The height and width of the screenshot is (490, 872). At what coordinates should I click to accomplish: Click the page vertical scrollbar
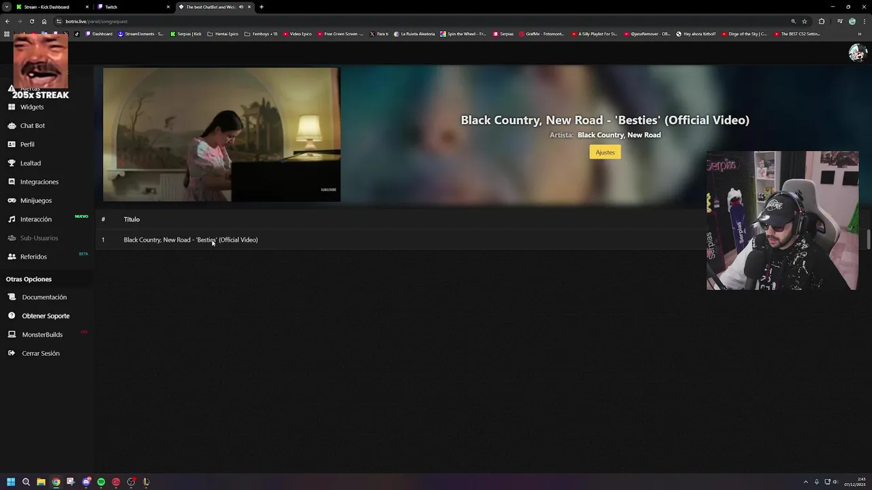click(x=868, y=240)
